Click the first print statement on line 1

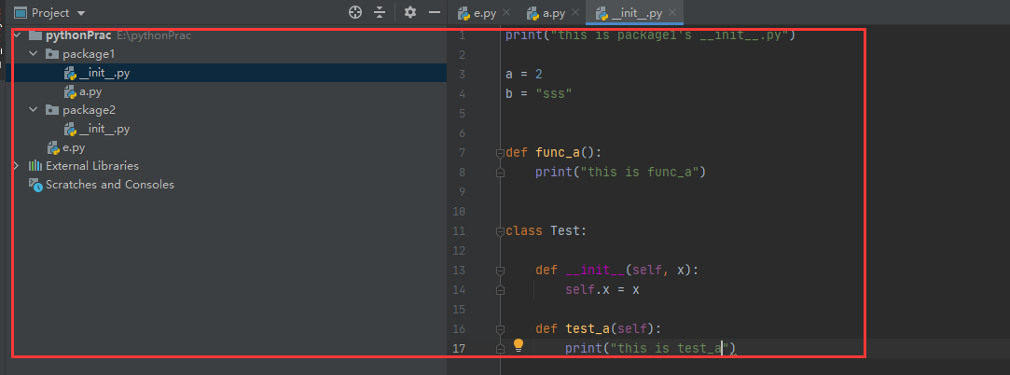[651, 35]
